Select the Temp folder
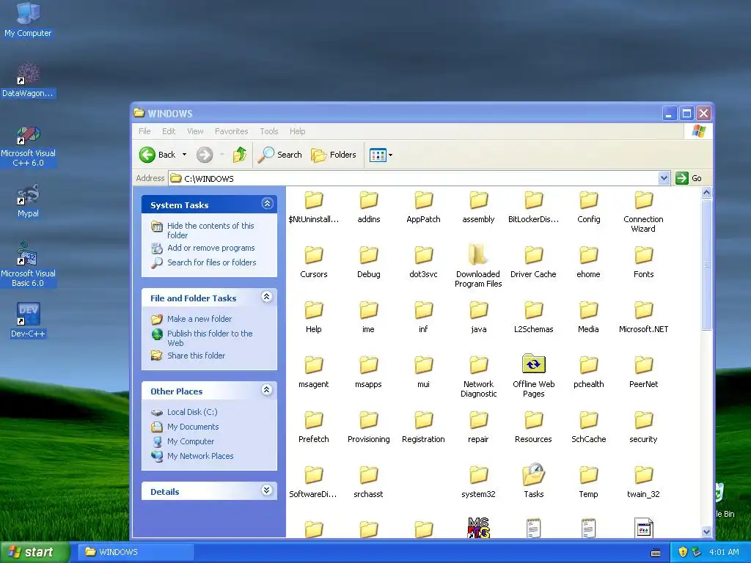The height and width of the screenshot is (563, 751). coord(588,482)
